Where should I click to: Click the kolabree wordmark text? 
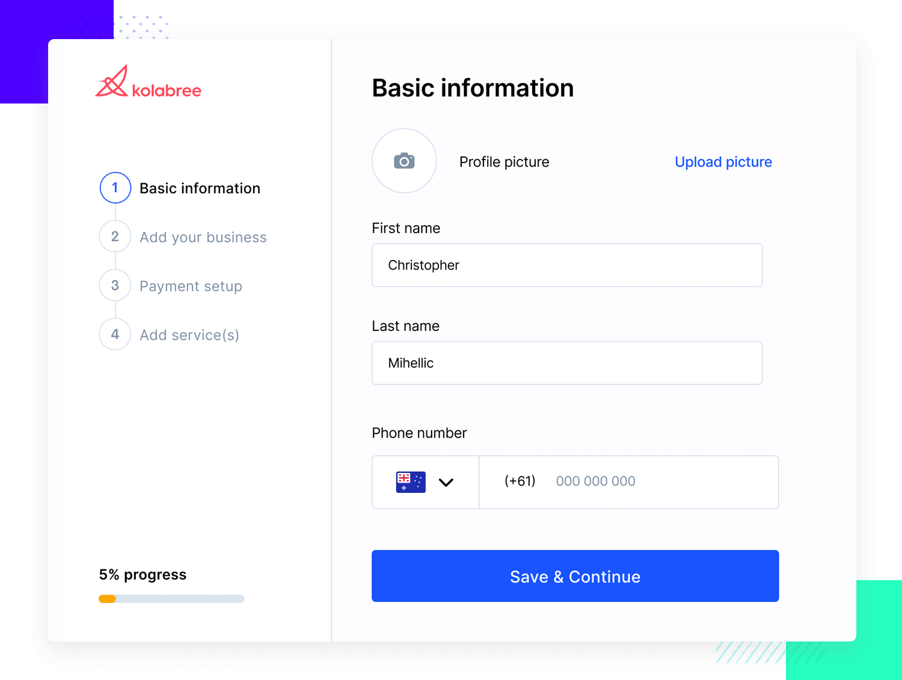coord(167,91)
